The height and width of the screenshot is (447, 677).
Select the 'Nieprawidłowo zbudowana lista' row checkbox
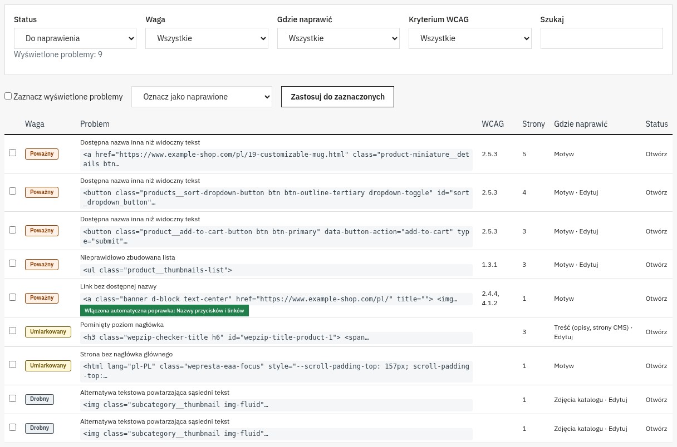point(13,263)
